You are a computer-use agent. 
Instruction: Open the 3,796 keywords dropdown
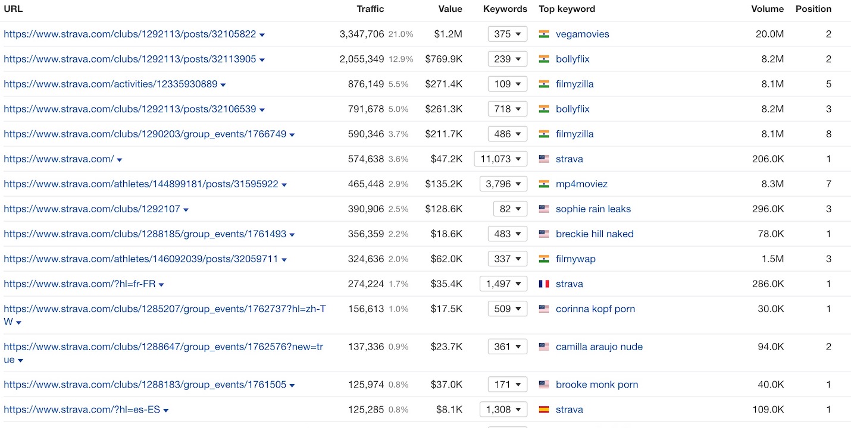503,184
